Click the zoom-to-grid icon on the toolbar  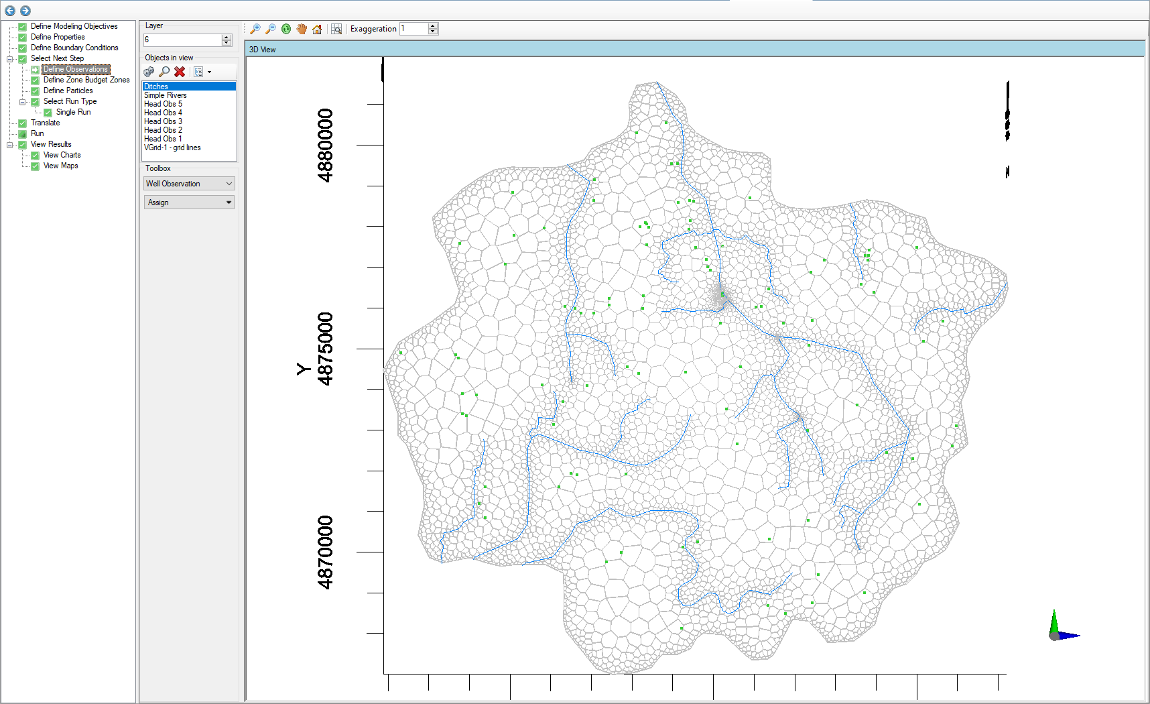(336, 29)
